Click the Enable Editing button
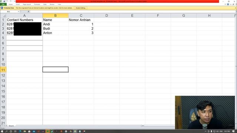Image resolution: width=237 pixels, height=133 pixels. (x=81, y=8)
